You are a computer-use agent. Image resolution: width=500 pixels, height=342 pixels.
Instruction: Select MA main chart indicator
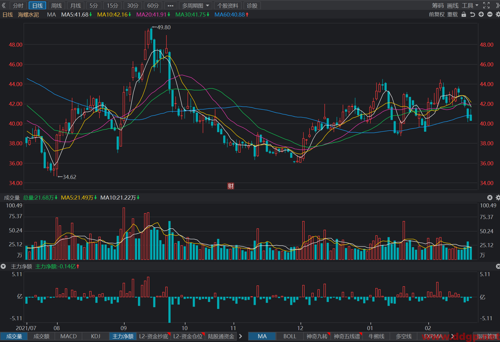(x=262, y=336)
